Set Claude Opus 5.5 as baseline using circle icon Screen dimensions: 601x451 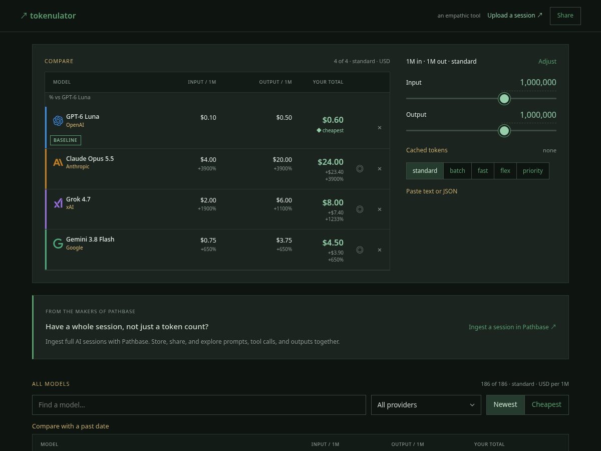360,169
